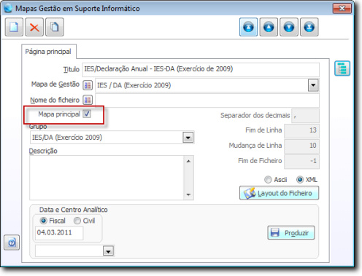Select the XML radio button
Screen dimensions: 362x276
tap(300, 180)
